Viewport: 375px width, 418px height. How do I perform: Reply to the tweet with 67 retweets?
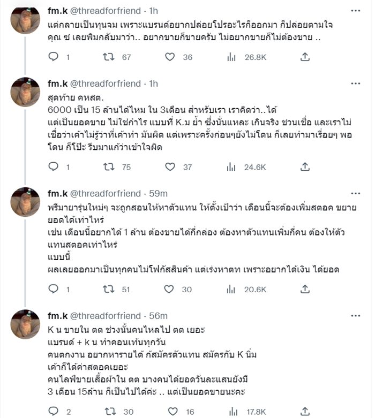coord(52,57)
